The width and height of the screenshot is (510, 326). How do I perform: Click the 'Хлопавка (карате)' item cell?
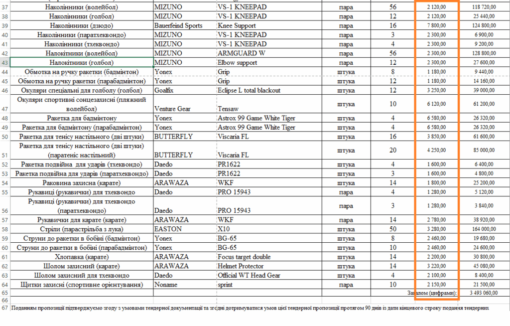(82, 257)
